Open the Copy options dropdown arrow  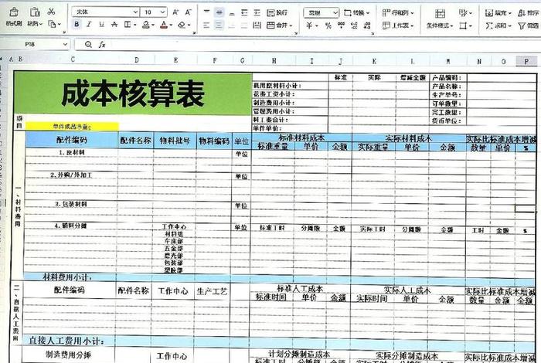click(x=60, y=25)
